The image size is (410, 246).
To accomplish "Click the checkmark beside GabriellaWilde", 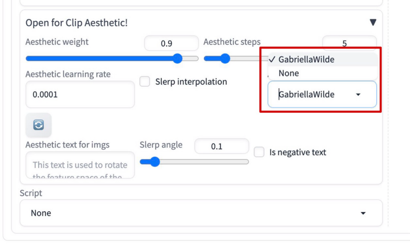I will (x=272, y=60).
